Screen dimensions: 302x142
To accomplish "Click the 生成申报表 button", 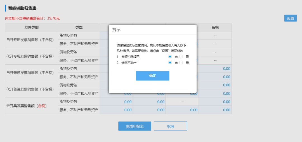I will coord(135,126).
